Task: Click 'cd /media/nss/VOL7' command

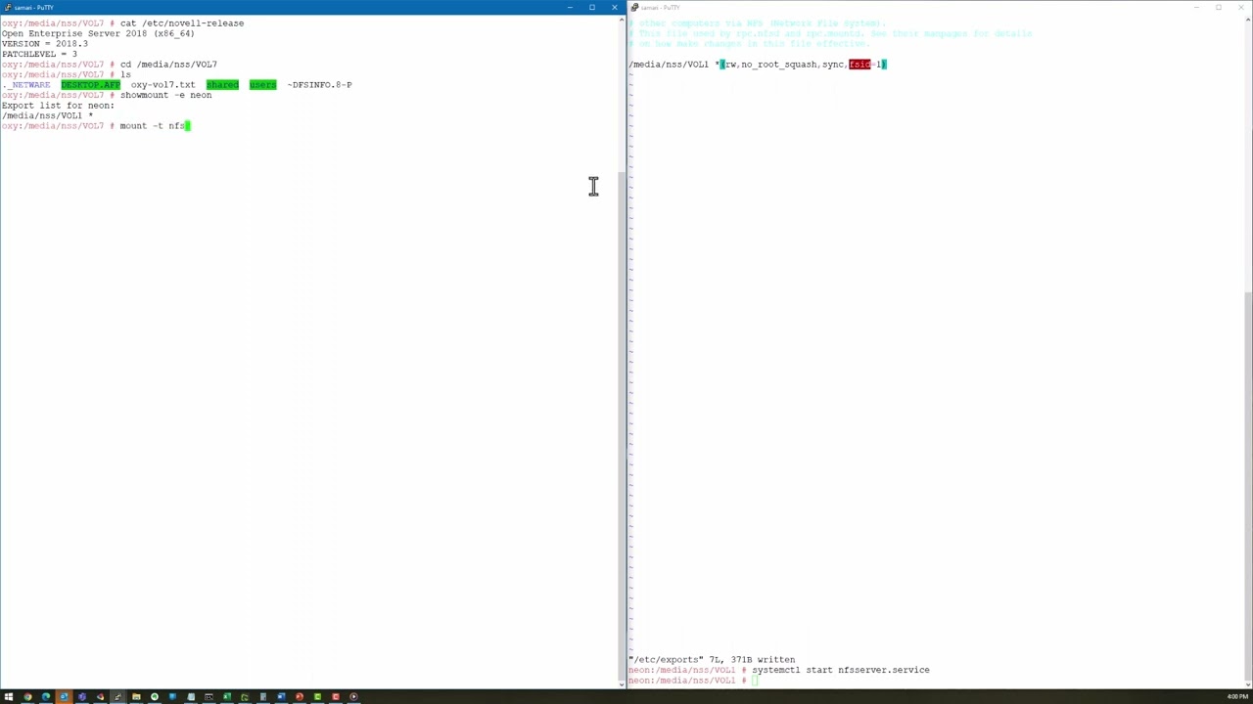Action: pyautogui.click(x=168, y=65)
